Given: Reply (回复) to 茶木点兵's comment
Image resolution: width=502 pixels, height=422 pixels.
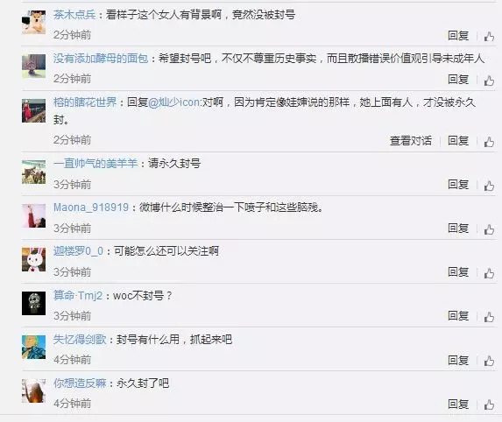Looking at the screenshot, I should click(458, 36).
